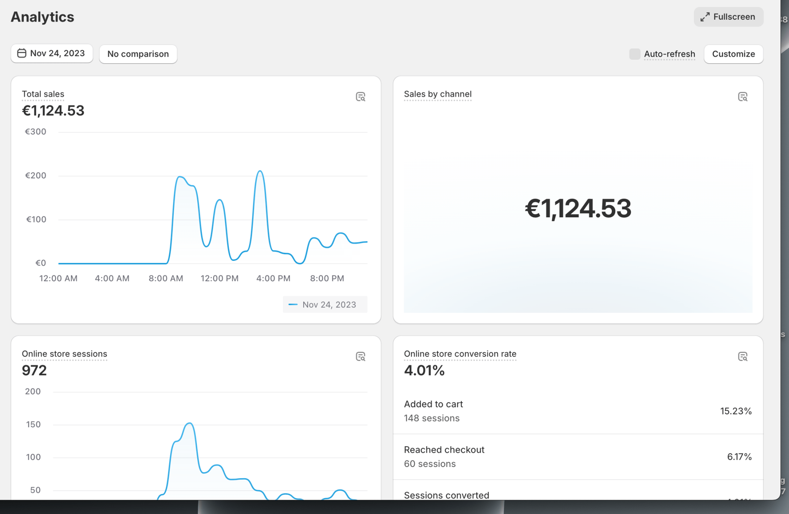
Task: Select the Added to cart row
Action: point(577,411)
